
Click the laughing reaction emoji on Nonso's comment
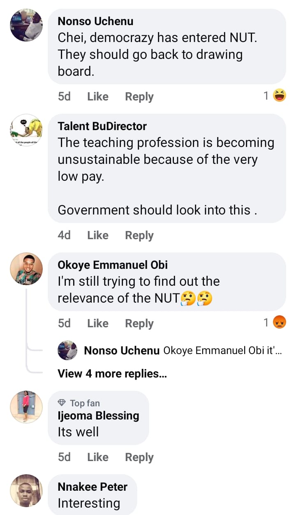(280, 96)
